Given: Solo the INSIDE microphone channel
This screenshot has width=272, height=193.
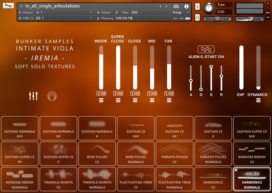Looking at the screenshot, I should pyautogui.click(x=98, y=94).
